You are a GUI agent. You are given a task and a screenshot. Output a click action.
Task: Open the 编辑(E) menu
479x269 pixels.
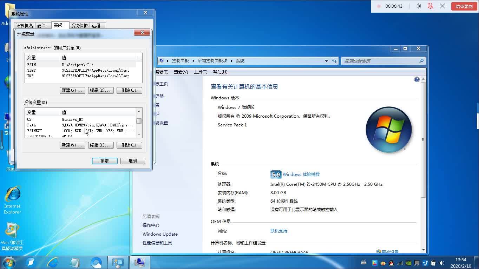click(x=162, y=72)
